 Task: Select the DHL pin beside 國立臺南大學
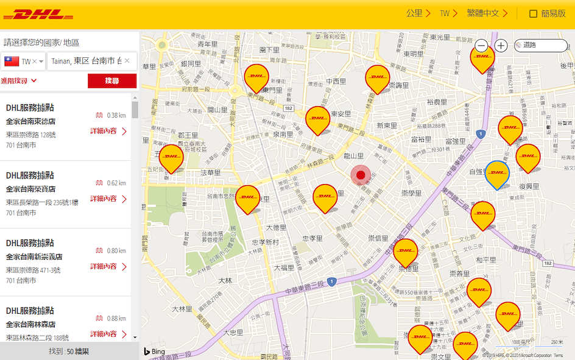[x=171, y=158]
